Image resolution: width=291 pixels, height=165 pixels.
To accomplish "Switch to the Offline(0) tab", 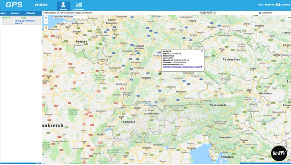I will [x=30, y=13].
